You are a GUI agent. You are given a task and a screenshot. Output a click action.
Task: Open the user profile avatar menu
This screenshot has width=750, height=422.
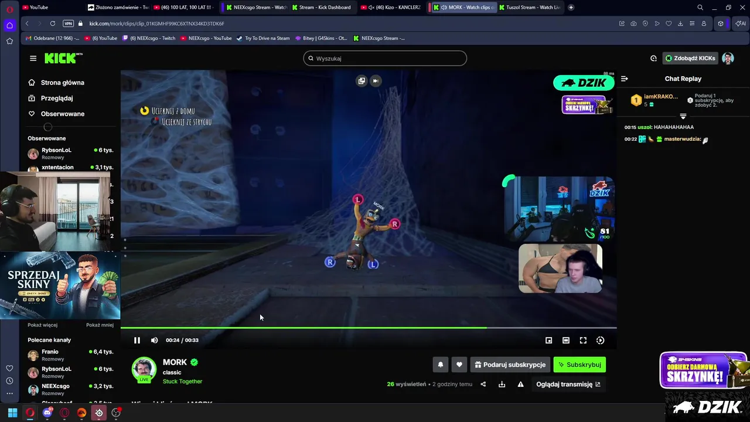tap(728, 58)
